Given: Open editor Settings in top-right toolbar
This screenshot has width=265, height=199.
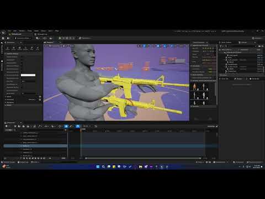Looking at the screenshot, I should pos(257,38).
